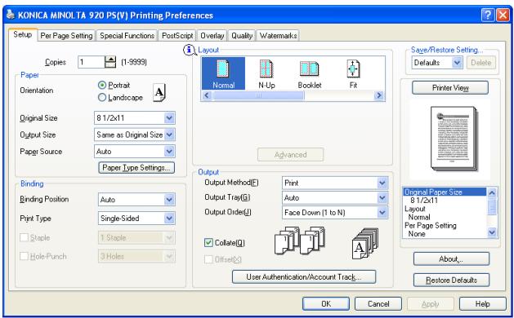Image resolution: width=514 pixels, height=318 pixels.
Task: Open the PostScript tab
Action: [x=177, y=36]
